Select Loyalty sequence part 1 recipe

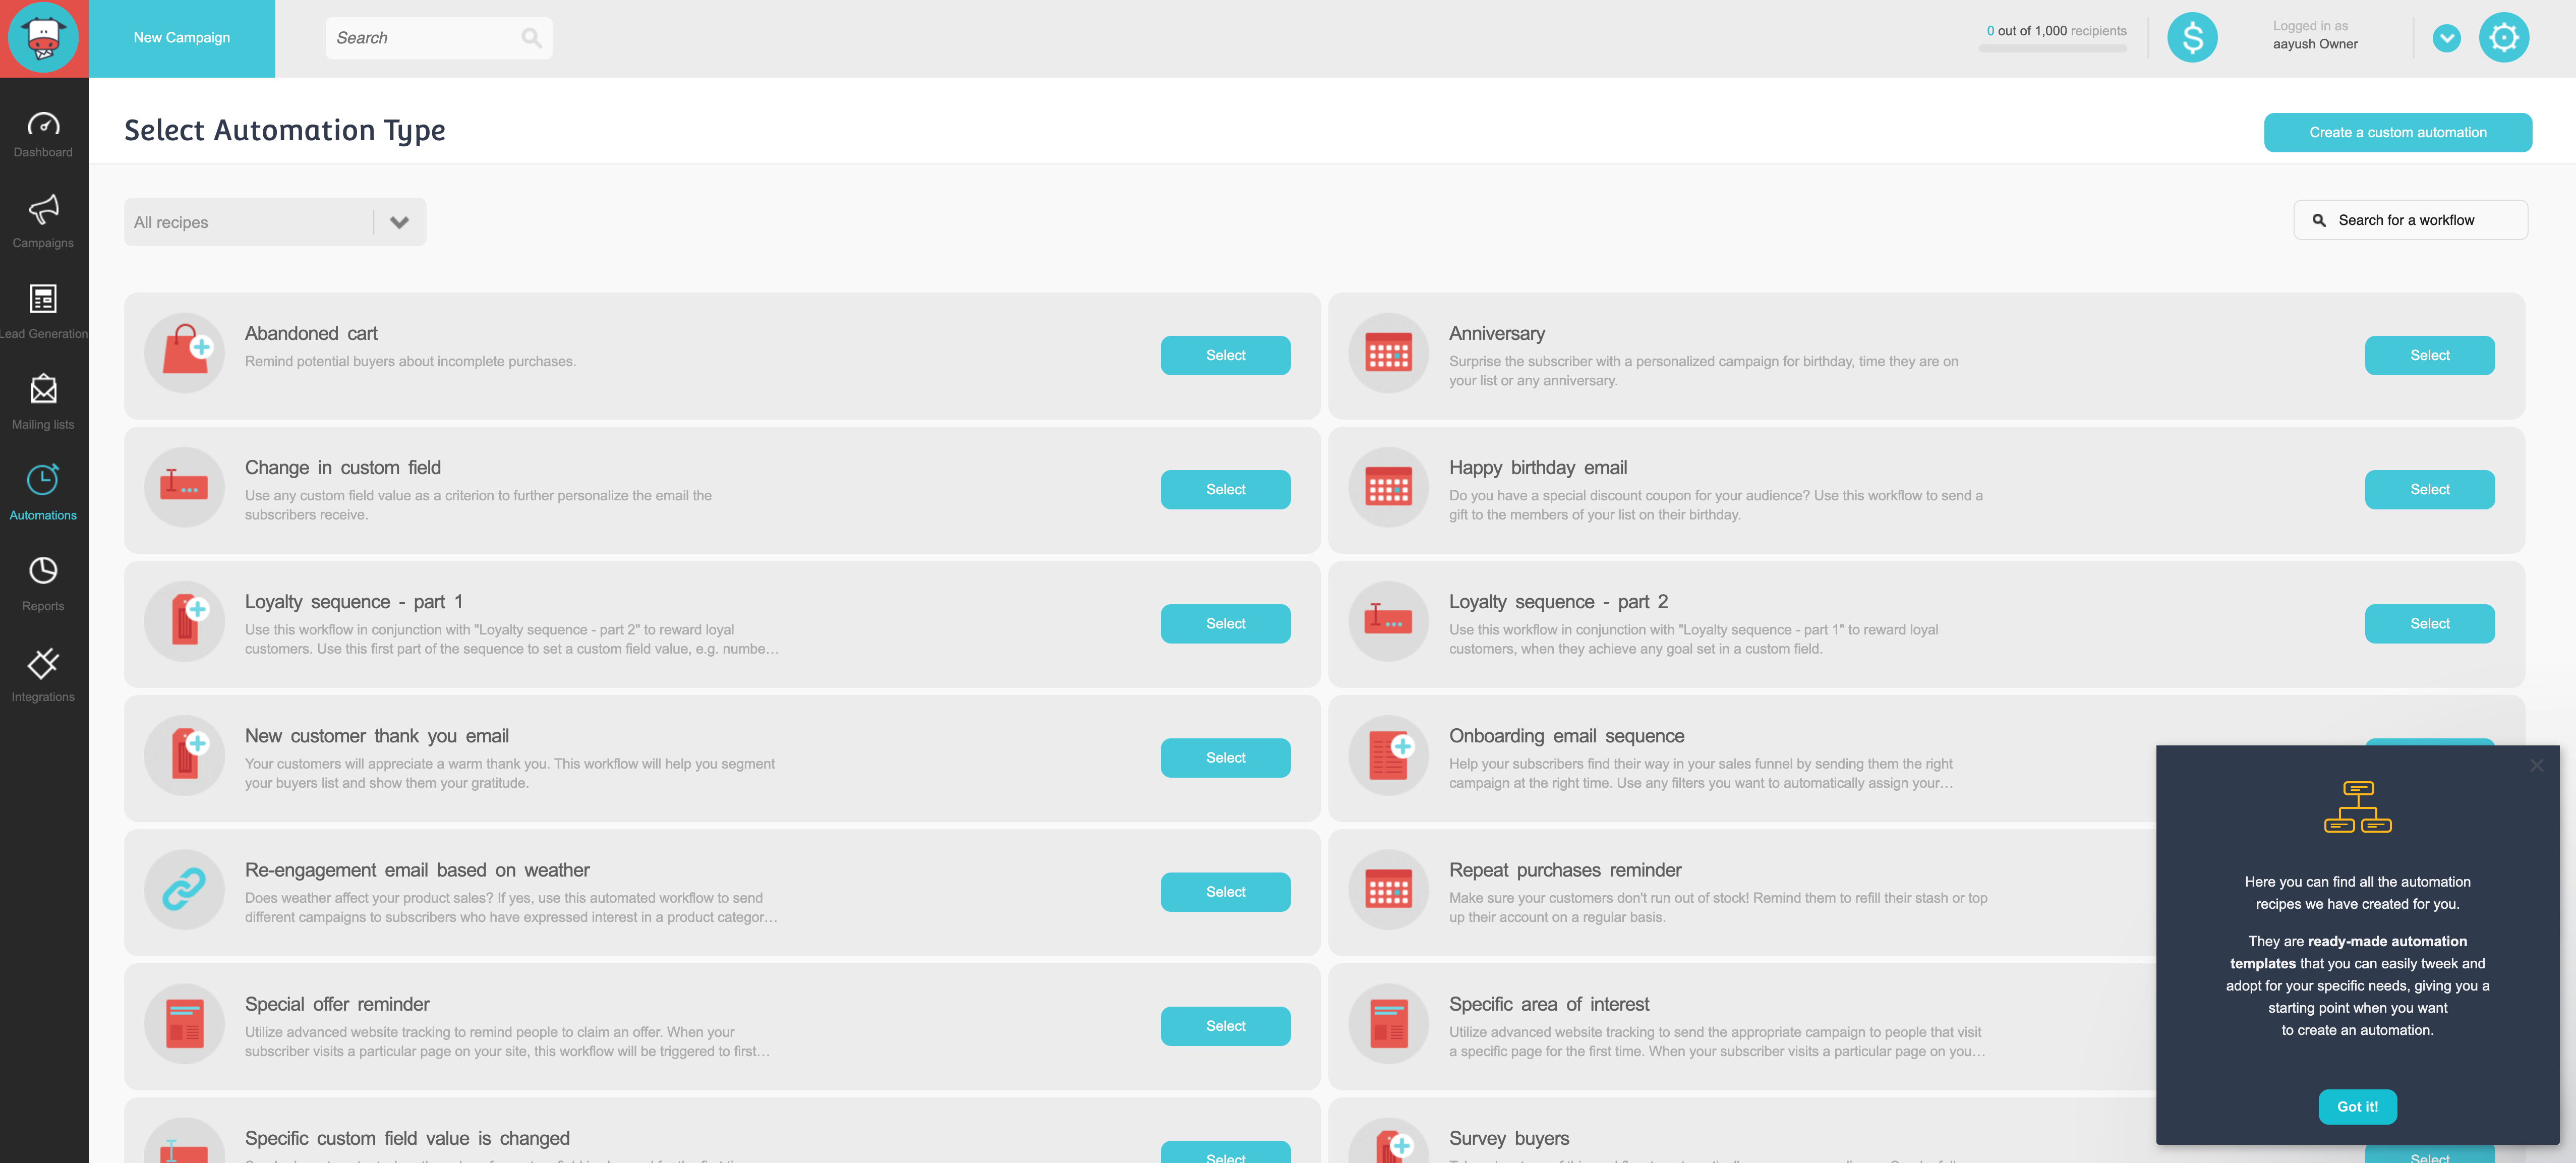1225,623
